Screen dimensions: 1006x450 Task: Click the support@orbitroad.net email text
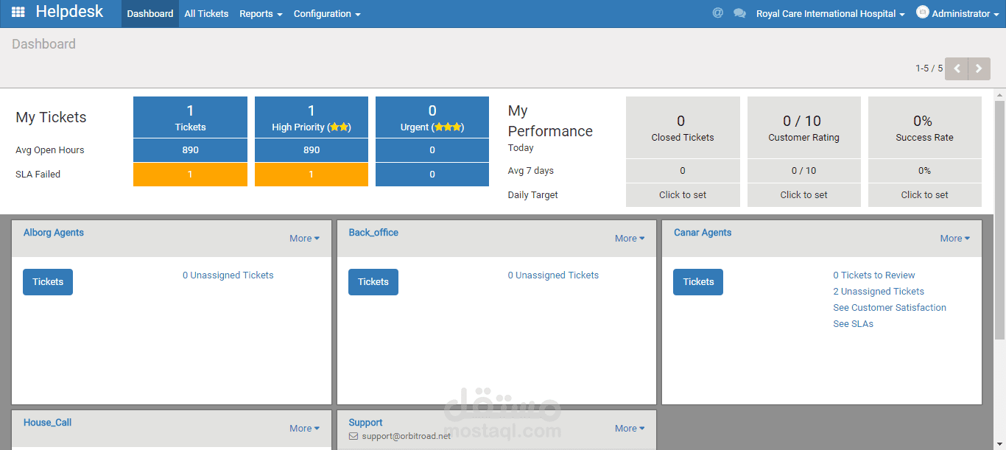406,436
